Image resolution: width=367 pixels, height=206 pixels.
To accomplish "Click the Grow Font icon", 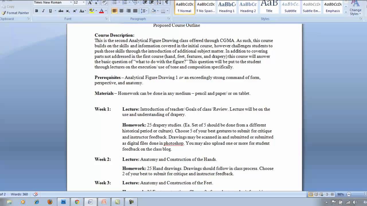I will point(90,3).
